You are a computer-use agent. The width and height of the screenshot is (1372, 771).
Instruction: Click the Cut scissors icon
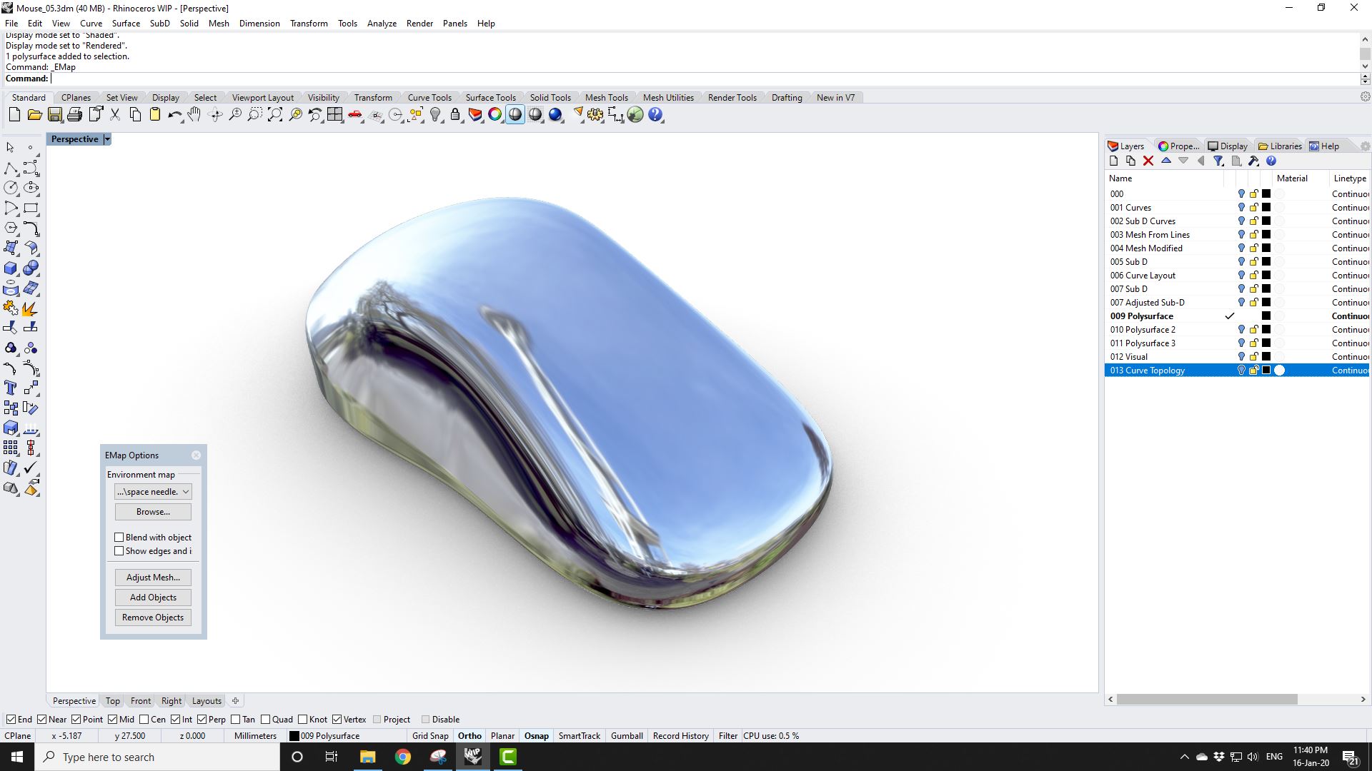(x=114, y=115)
